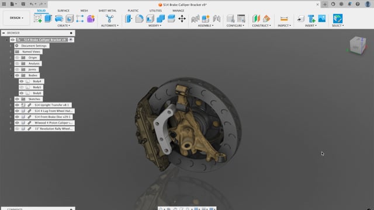The height and width of the screenshot is (210, 374).
Task: Open the Automate dropdown menu
Action: pyautogui.click(x=109, y=26)
